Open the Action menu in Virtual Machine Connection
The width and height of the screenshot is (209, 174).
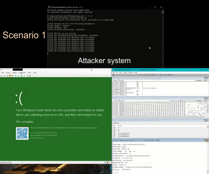pyautogui.click(x=8, y=73)
